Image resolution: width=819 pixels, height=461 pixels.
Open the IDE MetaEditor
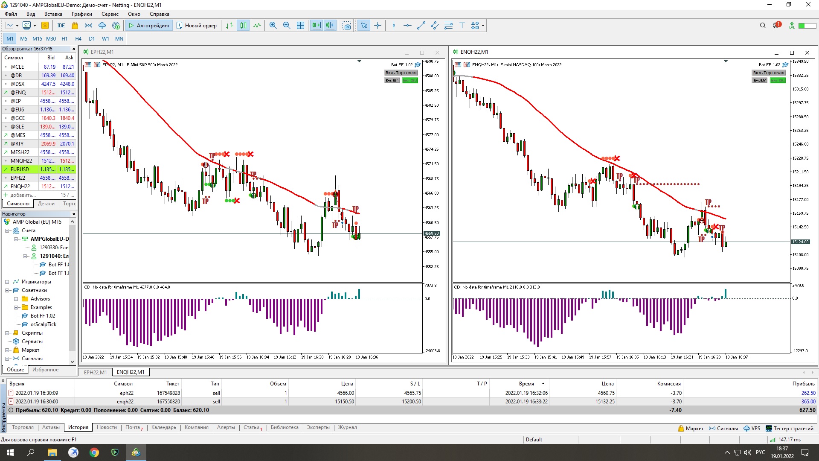(61, 26)
